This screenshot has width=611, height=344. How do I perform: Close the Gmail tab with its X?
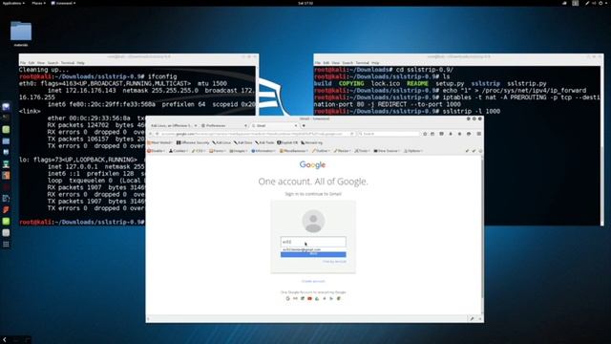tap(295, 125)
